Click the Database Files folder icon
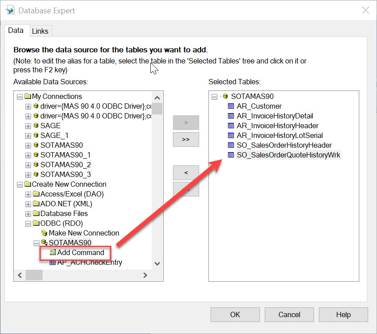The height and width of the screenshot is (334, 377). (x=36, y=213)
